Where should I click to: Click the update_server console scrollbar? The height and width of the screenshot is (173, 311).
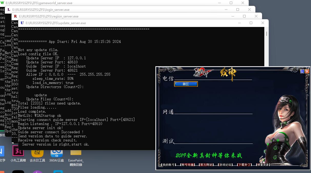[x=266, y=34]
